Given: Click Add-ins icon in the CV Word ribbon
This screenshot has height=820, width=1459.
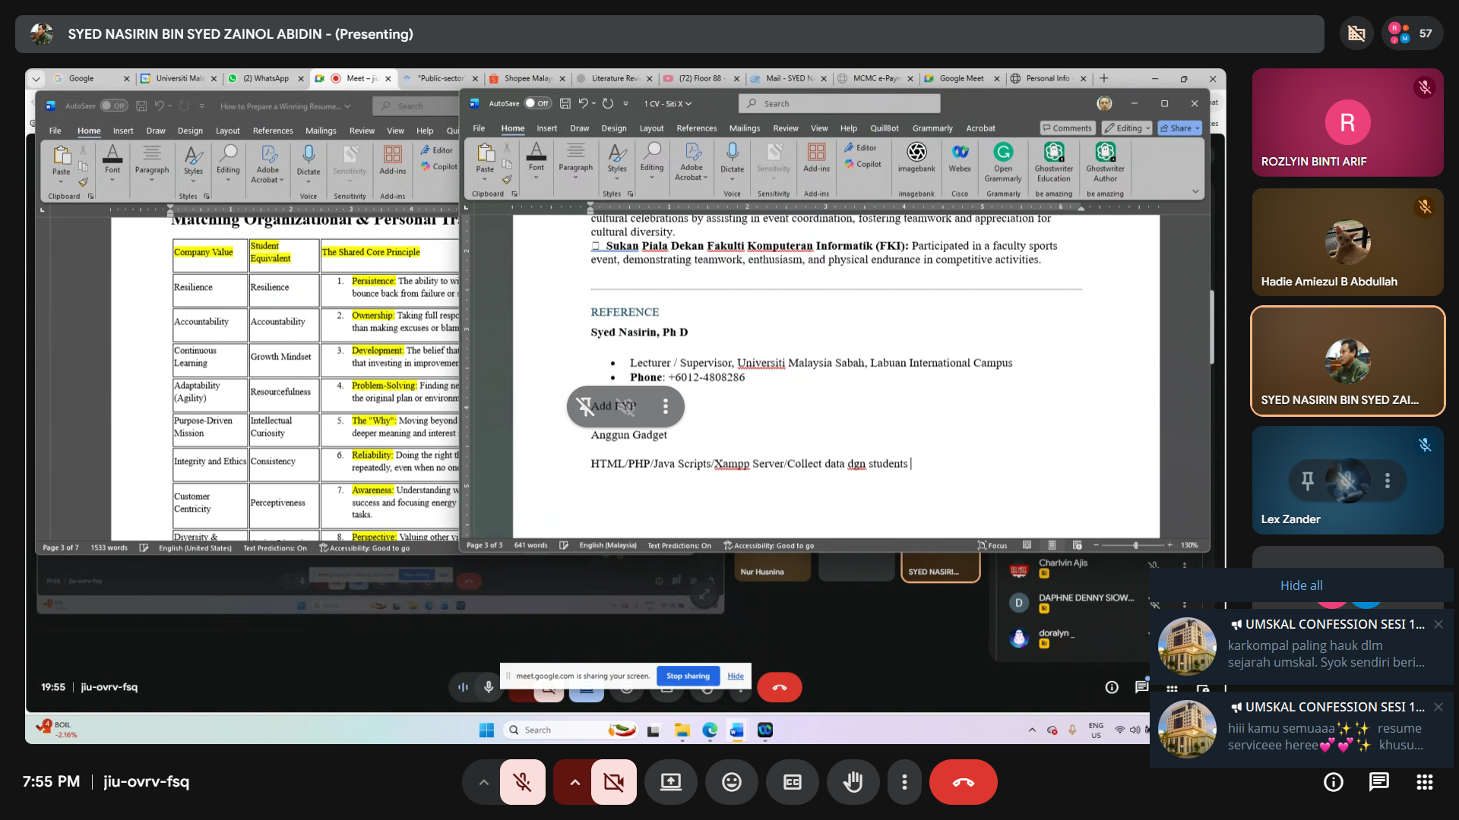Looking at the screenshot, I should 816,158.
